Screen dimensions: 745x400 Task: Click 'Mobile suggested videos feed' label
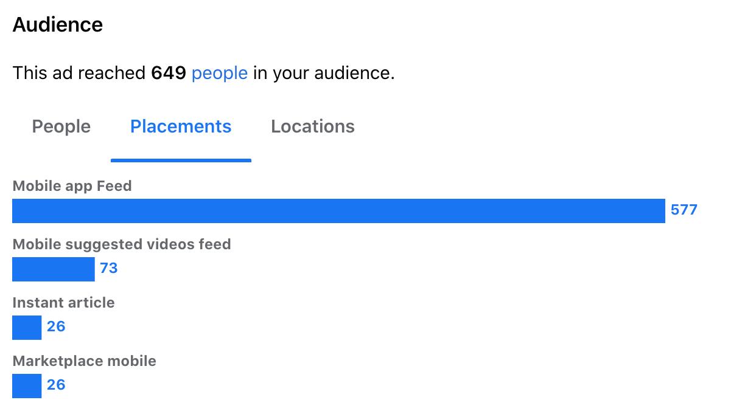122,244
